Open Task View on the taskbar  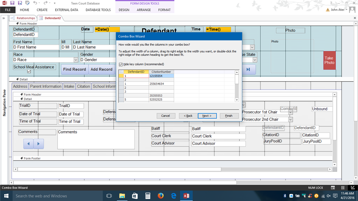click(x=109, y=196)
